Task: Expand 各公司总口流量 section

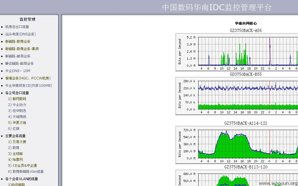Action: [17, 93]
